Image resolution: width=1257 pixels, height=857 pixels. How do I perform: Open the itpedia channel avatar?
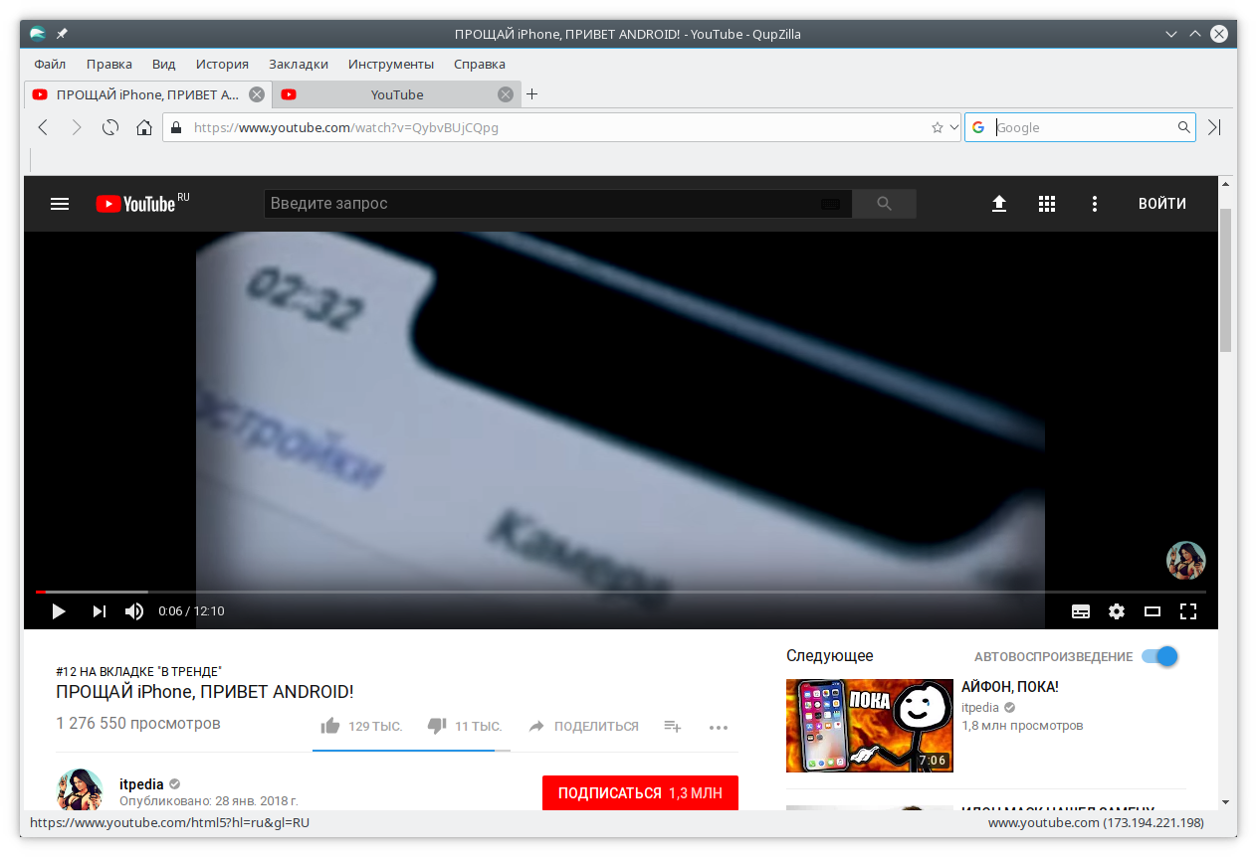point(80,789)
